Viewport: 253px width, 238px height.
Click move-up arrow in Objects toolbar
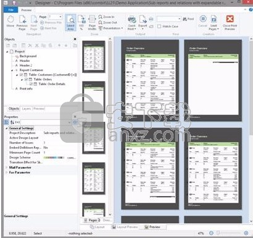(x=59, y=46)
